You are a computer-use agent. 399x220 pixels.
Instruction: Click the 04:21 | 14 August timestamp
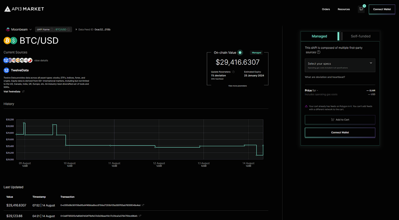tap(44, 216)
